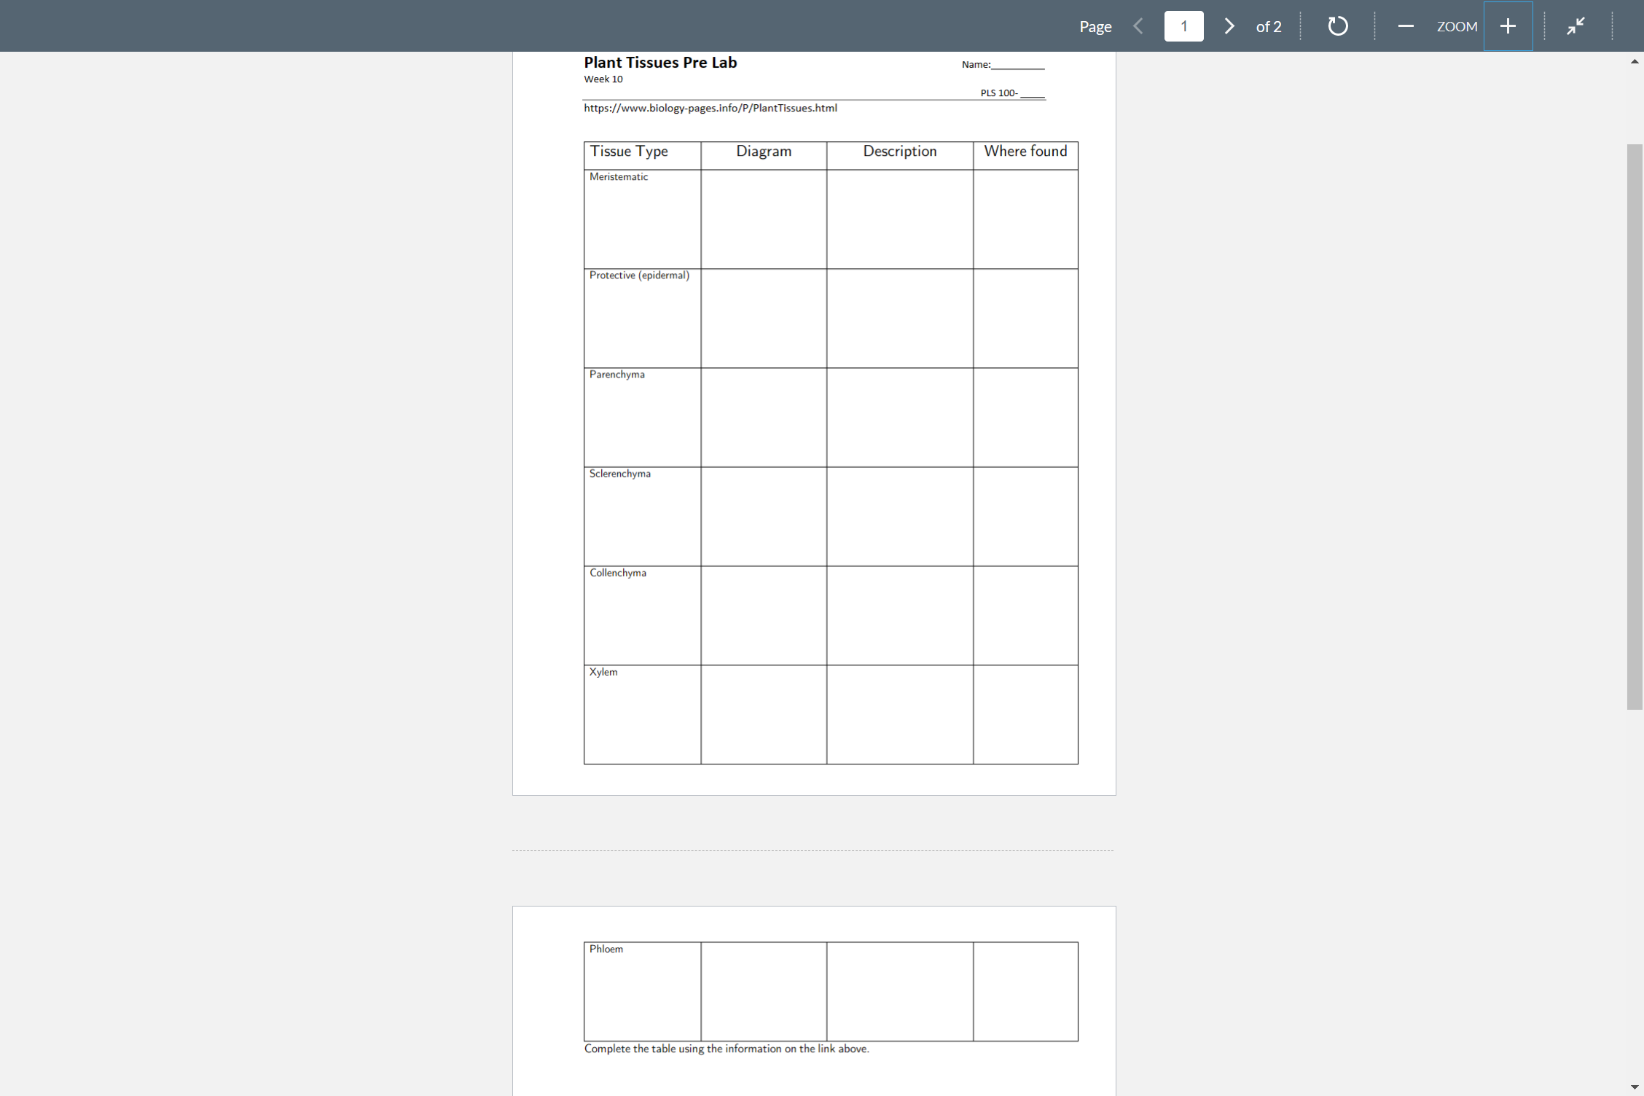Click the 'ZOOM' label in toolbar
The height and width of the screenshot is (1096, 1644).
coord(1457,26)
